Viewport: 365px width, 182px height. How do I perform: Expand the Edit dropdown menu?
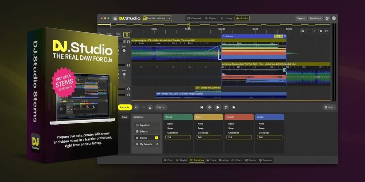click(161, 107)
